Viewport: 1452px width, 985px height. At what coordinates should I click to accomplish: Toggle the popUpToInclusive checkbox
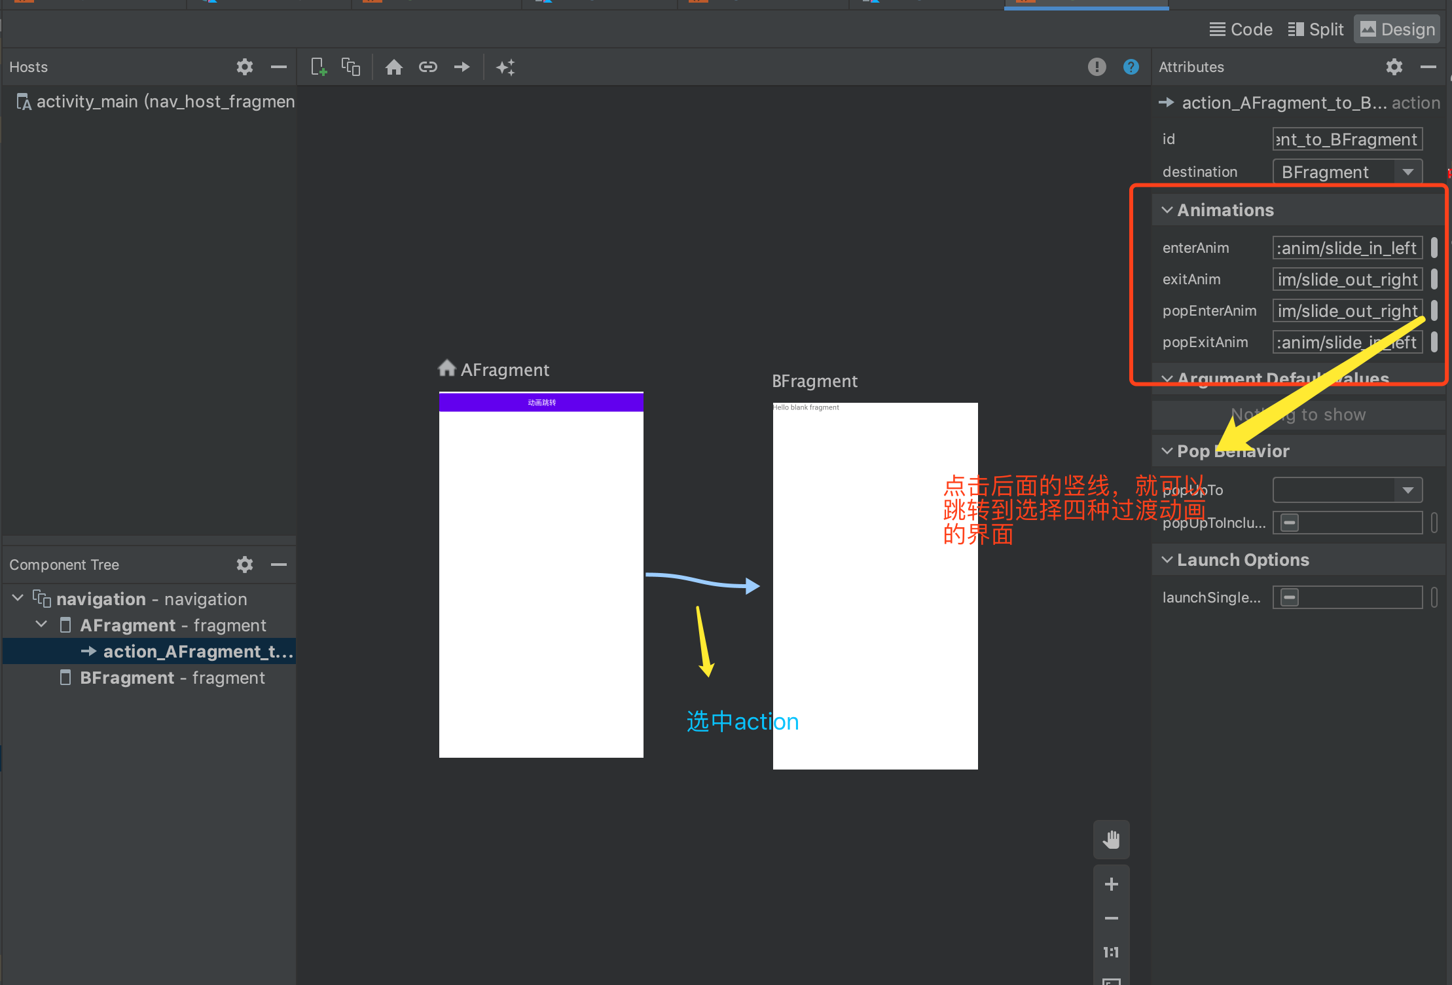1289,523
